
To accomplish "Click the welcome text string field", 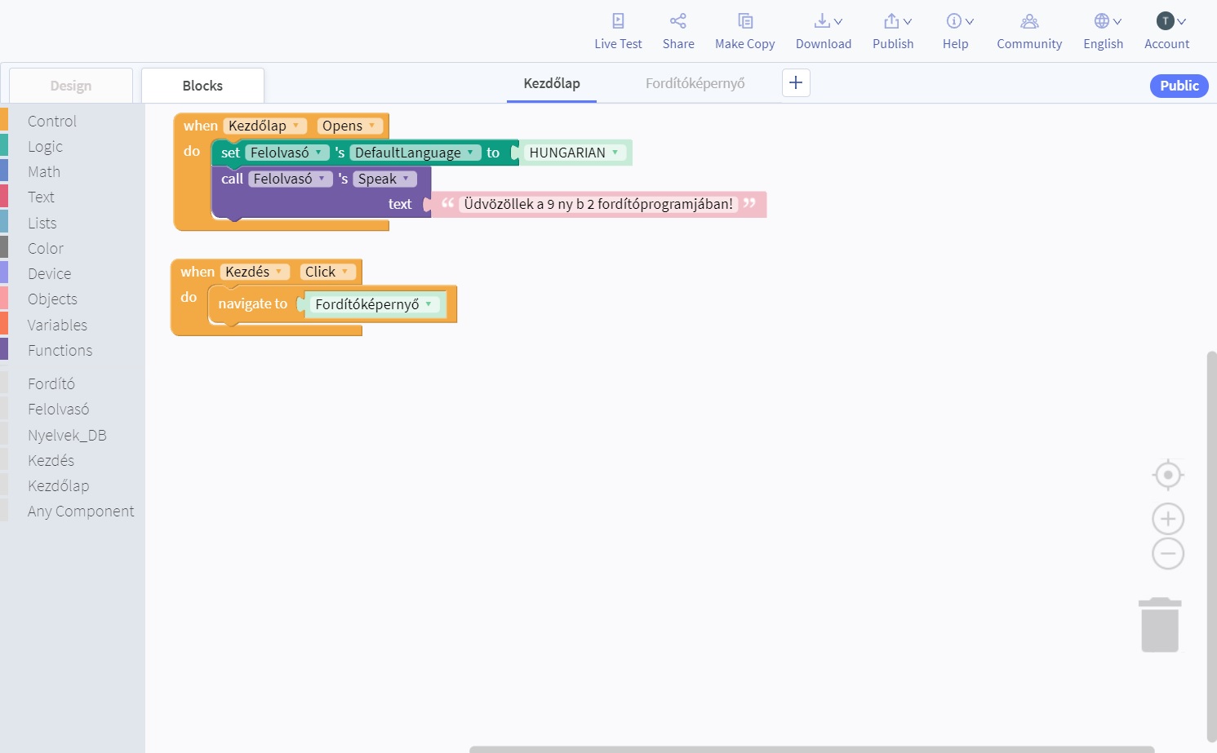I will 597,204.
